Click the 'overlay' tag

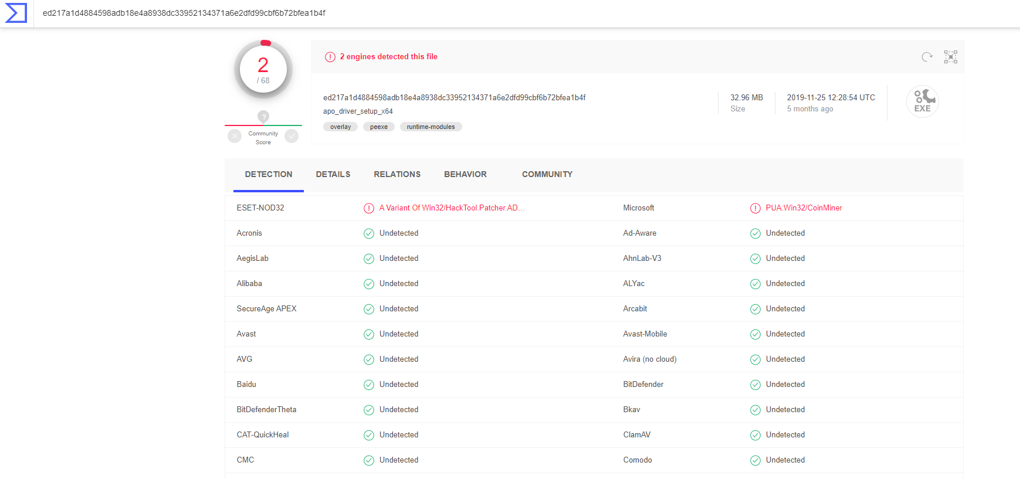[x=340, y=127]
